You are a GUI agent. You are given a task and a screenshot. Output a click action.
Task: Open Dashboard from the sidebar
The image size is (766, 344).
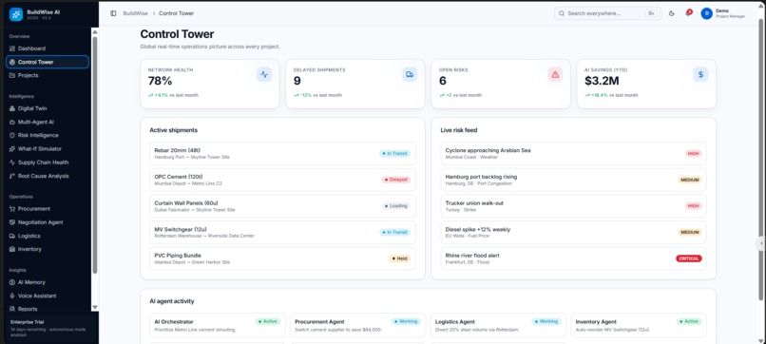pyautogui.click(x=48, y=48)
